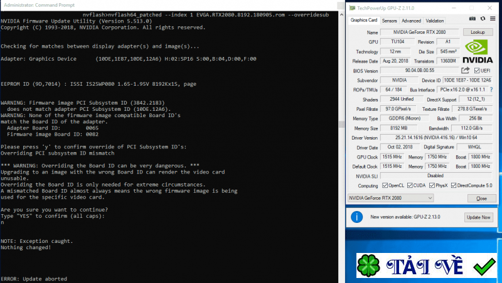Click the 'Firmware image Board ID: 0082' line
The width and height of the screenshot is (502, 283).
pos(53,135)
